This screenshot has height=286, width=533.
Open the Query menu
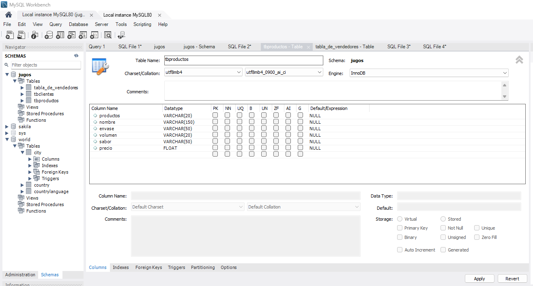click(56, 24)
